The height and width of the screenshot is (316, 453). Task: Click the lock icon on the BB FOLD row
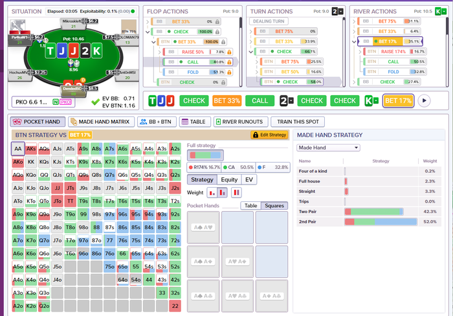[229, 73]
